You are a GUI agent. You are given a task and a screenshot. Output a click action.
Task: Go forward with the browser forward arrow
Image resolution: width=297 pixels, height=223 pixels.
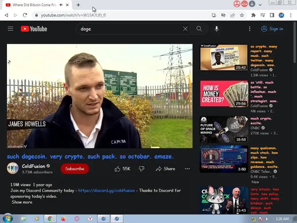point(16,15)
